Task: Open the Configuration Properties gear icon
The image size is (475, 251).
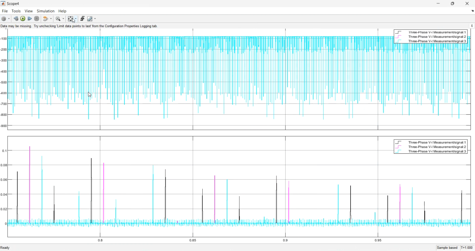Action: (4, 19)
